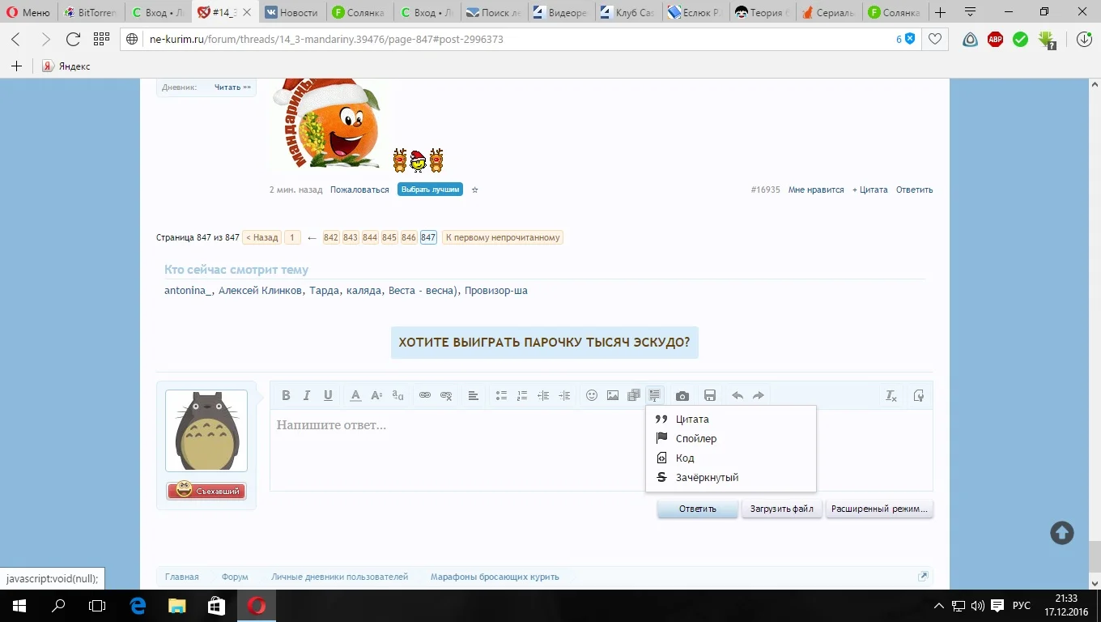Create a bulleted list in the editor

[x=501, y=395]
